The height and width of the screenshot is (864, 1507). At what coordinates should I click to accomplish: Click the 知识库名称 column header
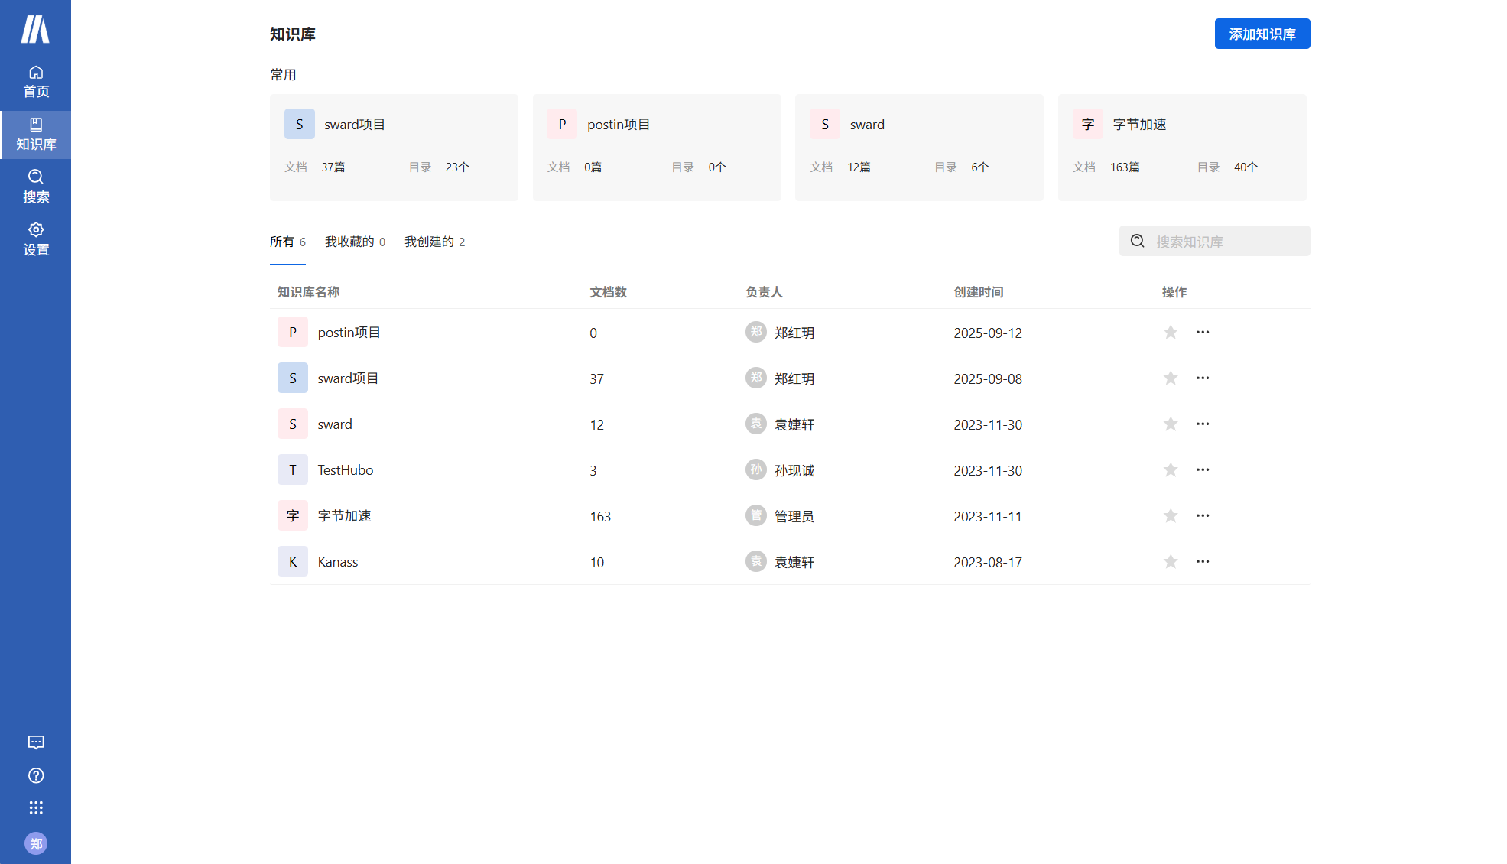pos(308,292)
